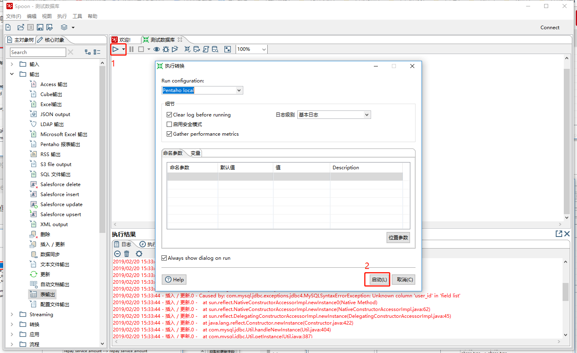The width and height of the screenshot is (577, 353).
Task: Switch to 变量 tab in dialog
Action: coord(195,153)
